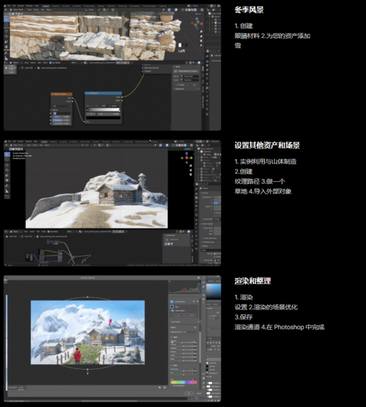366x407 pixels.
Task: Click pink mask pin on Photoshop image
Action: (x=110, y=322)
